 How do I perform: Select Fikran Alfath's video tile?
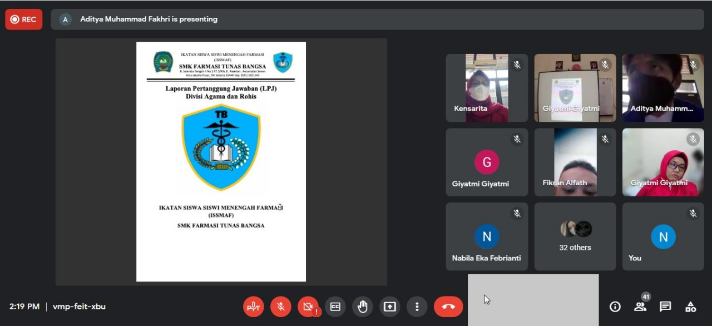pyautogui.click(x=575, y=162)
